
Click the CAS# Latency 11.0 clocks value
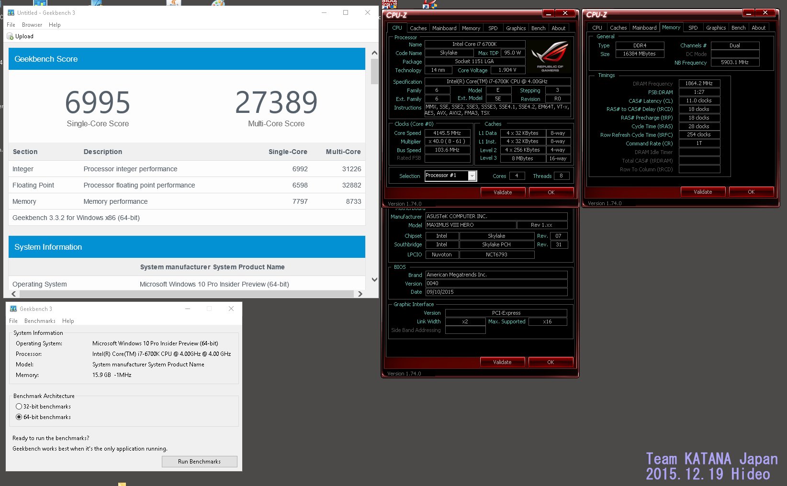tap(699, 100)
